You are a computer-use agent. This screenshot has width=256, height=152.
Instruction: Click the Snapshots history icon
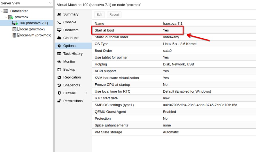[x=59, y=85]
